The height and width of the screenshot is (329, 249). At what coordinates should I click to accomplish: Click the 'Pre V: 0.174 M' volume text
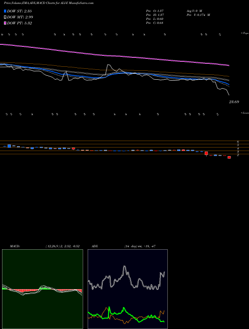(198, 15)
